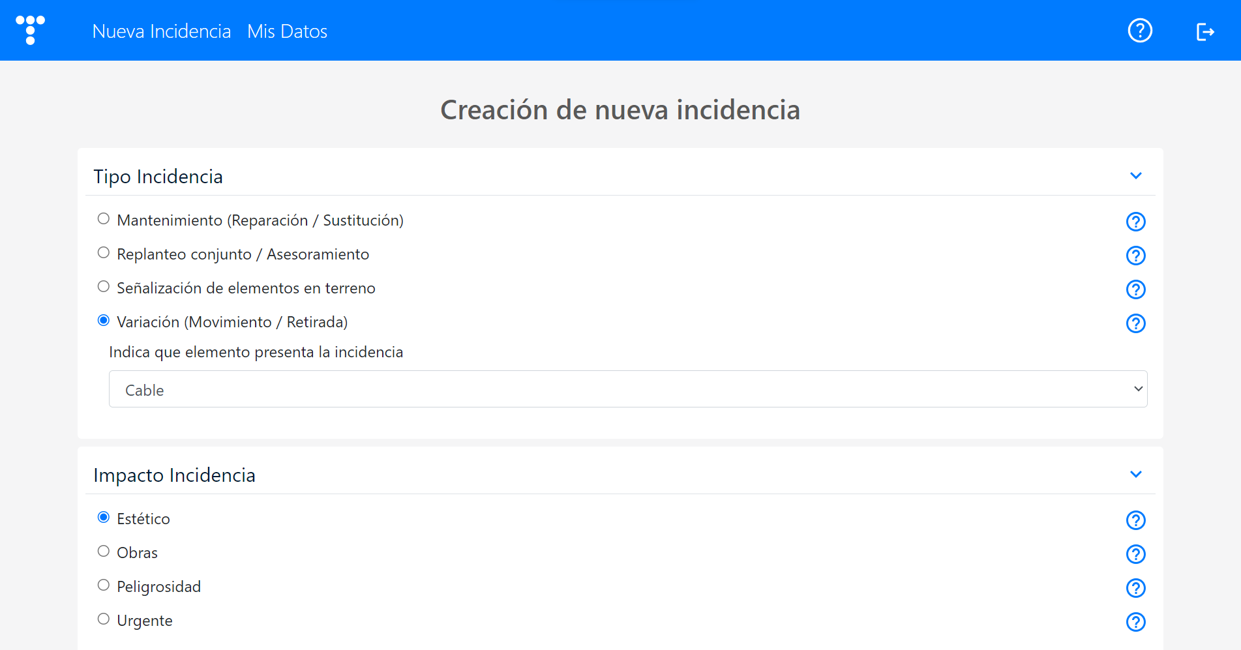Select Mantenimiento (Reparación / Sustitución) radio

(104, 219)
